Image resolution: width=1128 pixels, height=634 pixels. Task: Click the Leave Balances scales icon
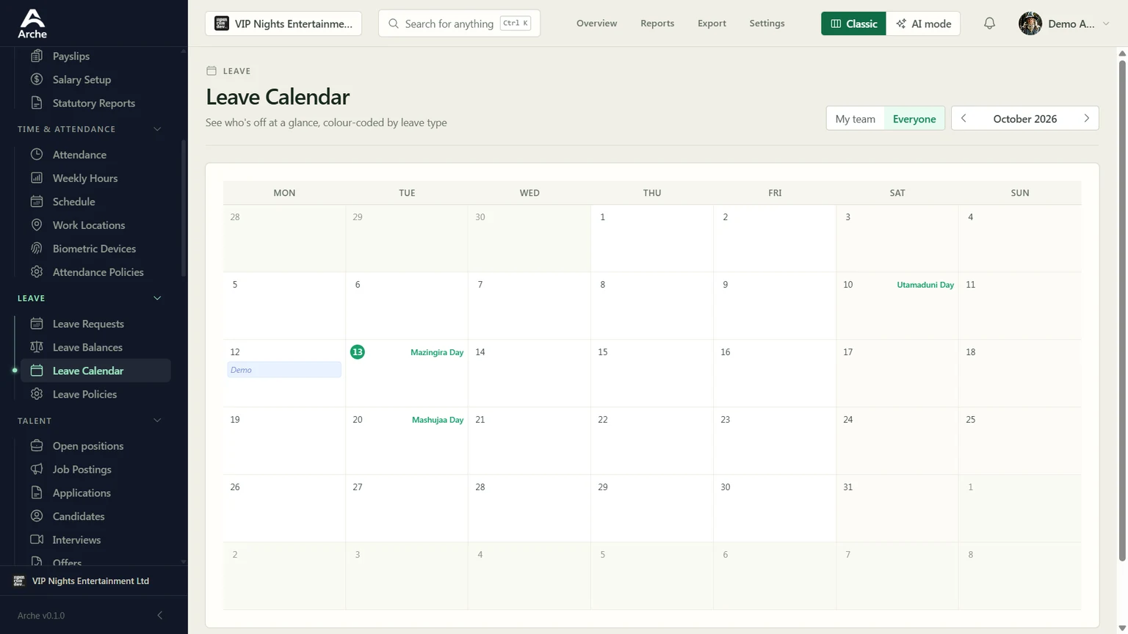[x=37, y=347]
